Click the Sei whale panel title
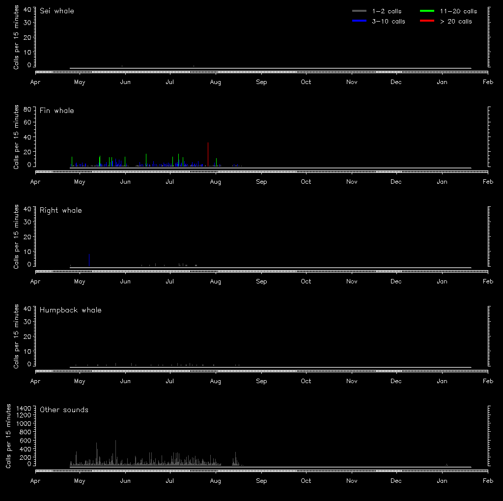The image size is (503, 501). pos(57,11)
